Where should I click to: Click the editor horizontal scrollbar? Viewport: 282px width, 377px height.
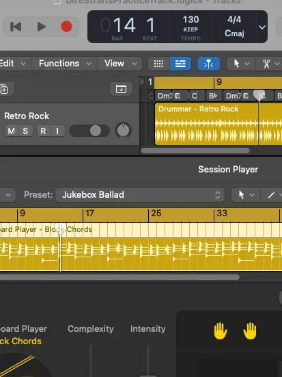(x=119, y=277)
